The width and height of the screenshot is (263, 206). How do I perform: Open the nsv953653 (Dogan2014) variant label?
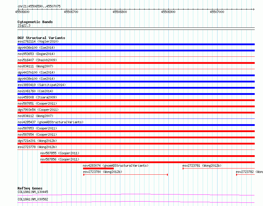36,54
